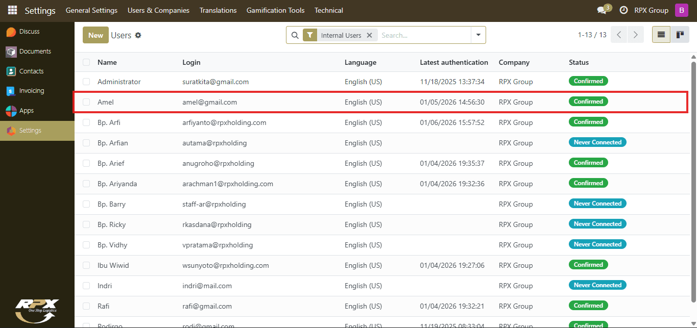
Task: Click the Users gear actions icon
Action: [138, 35]
